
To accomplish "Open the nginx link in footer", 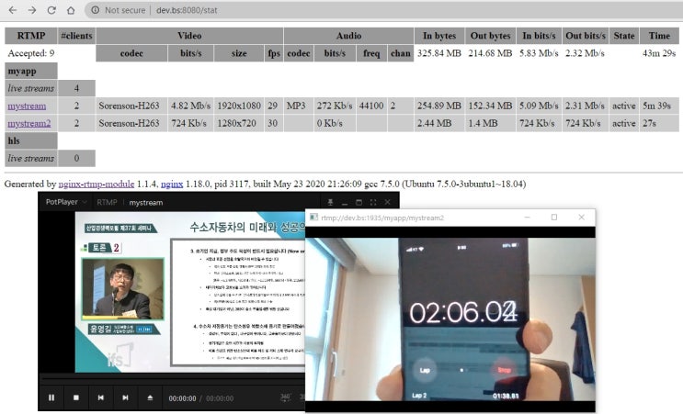I will (172, 184).
